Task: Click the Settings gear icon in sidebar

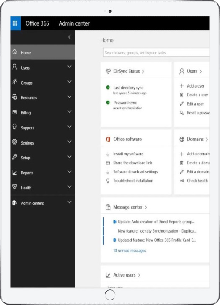Action: (x=15, y=142)
